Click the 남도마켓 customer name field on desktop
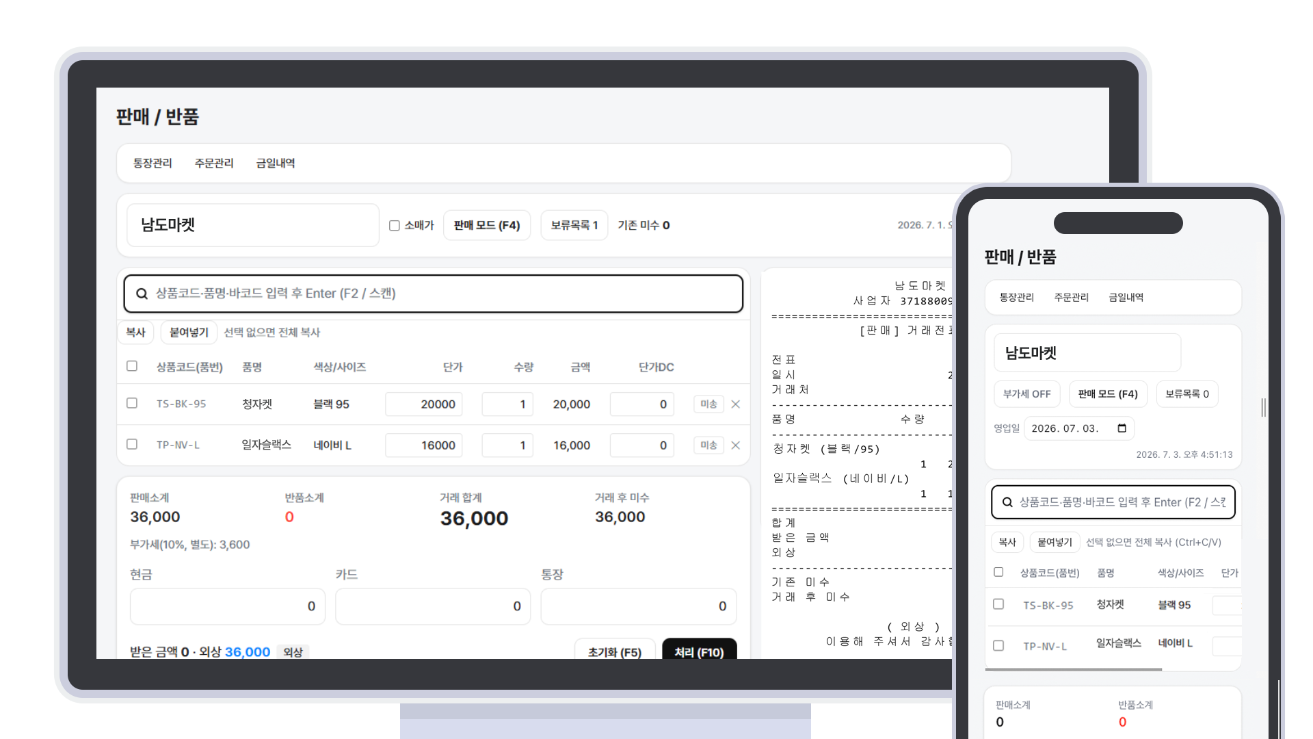Image resolution: width=1313 pixels, height=739 pixels. (253, 225)
